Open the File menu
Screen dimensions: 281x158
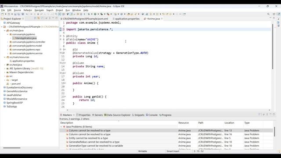[3, 10]
